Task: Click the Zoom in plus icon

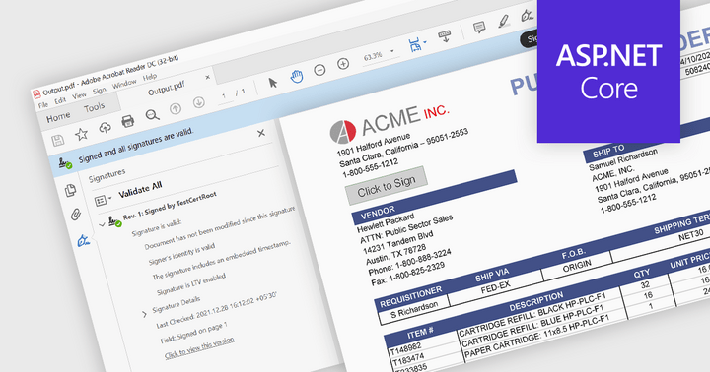Action: coord(343,64)
